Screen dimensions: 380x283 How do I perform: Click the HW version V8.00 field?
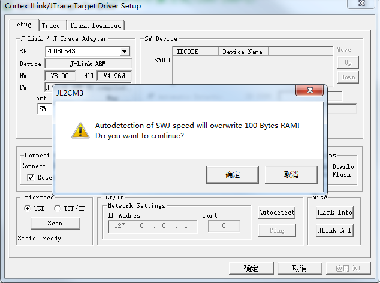(x=60, y=76)
